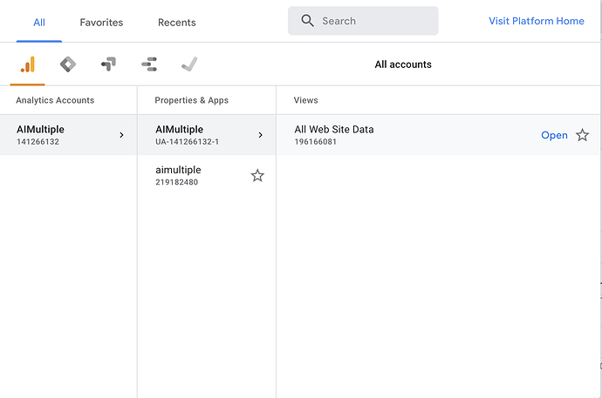
Task: Switch to the Surveys checkmark product icon
Action: [189, 64]
